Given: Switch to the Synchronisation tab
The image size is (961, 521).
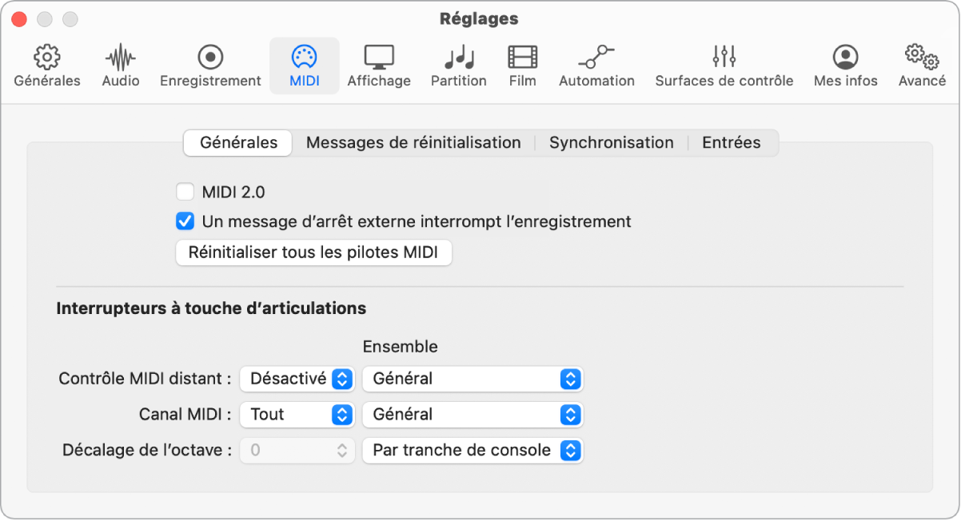Looking at the screenshot, I should point(611,142).
